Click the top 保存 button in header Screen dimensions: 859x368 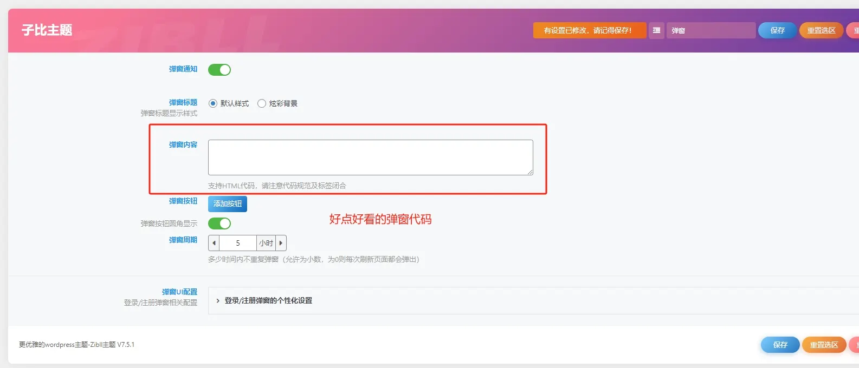778,30
